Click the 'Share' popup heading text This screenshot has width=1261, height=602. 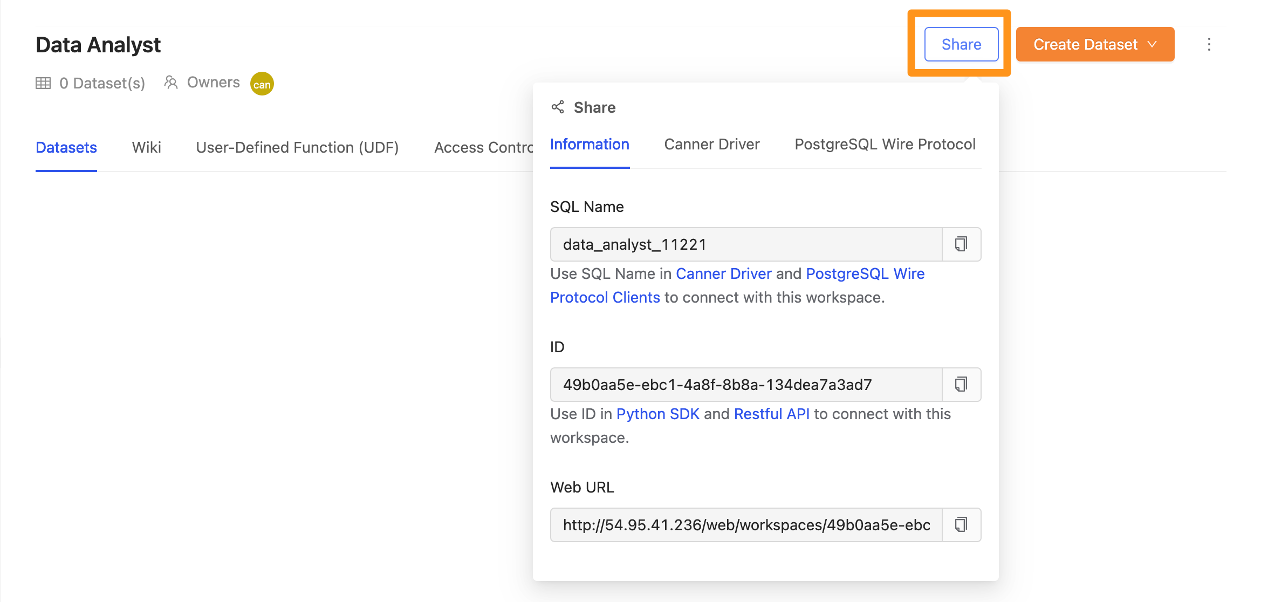pyautogui.click(x=594, y=107)
